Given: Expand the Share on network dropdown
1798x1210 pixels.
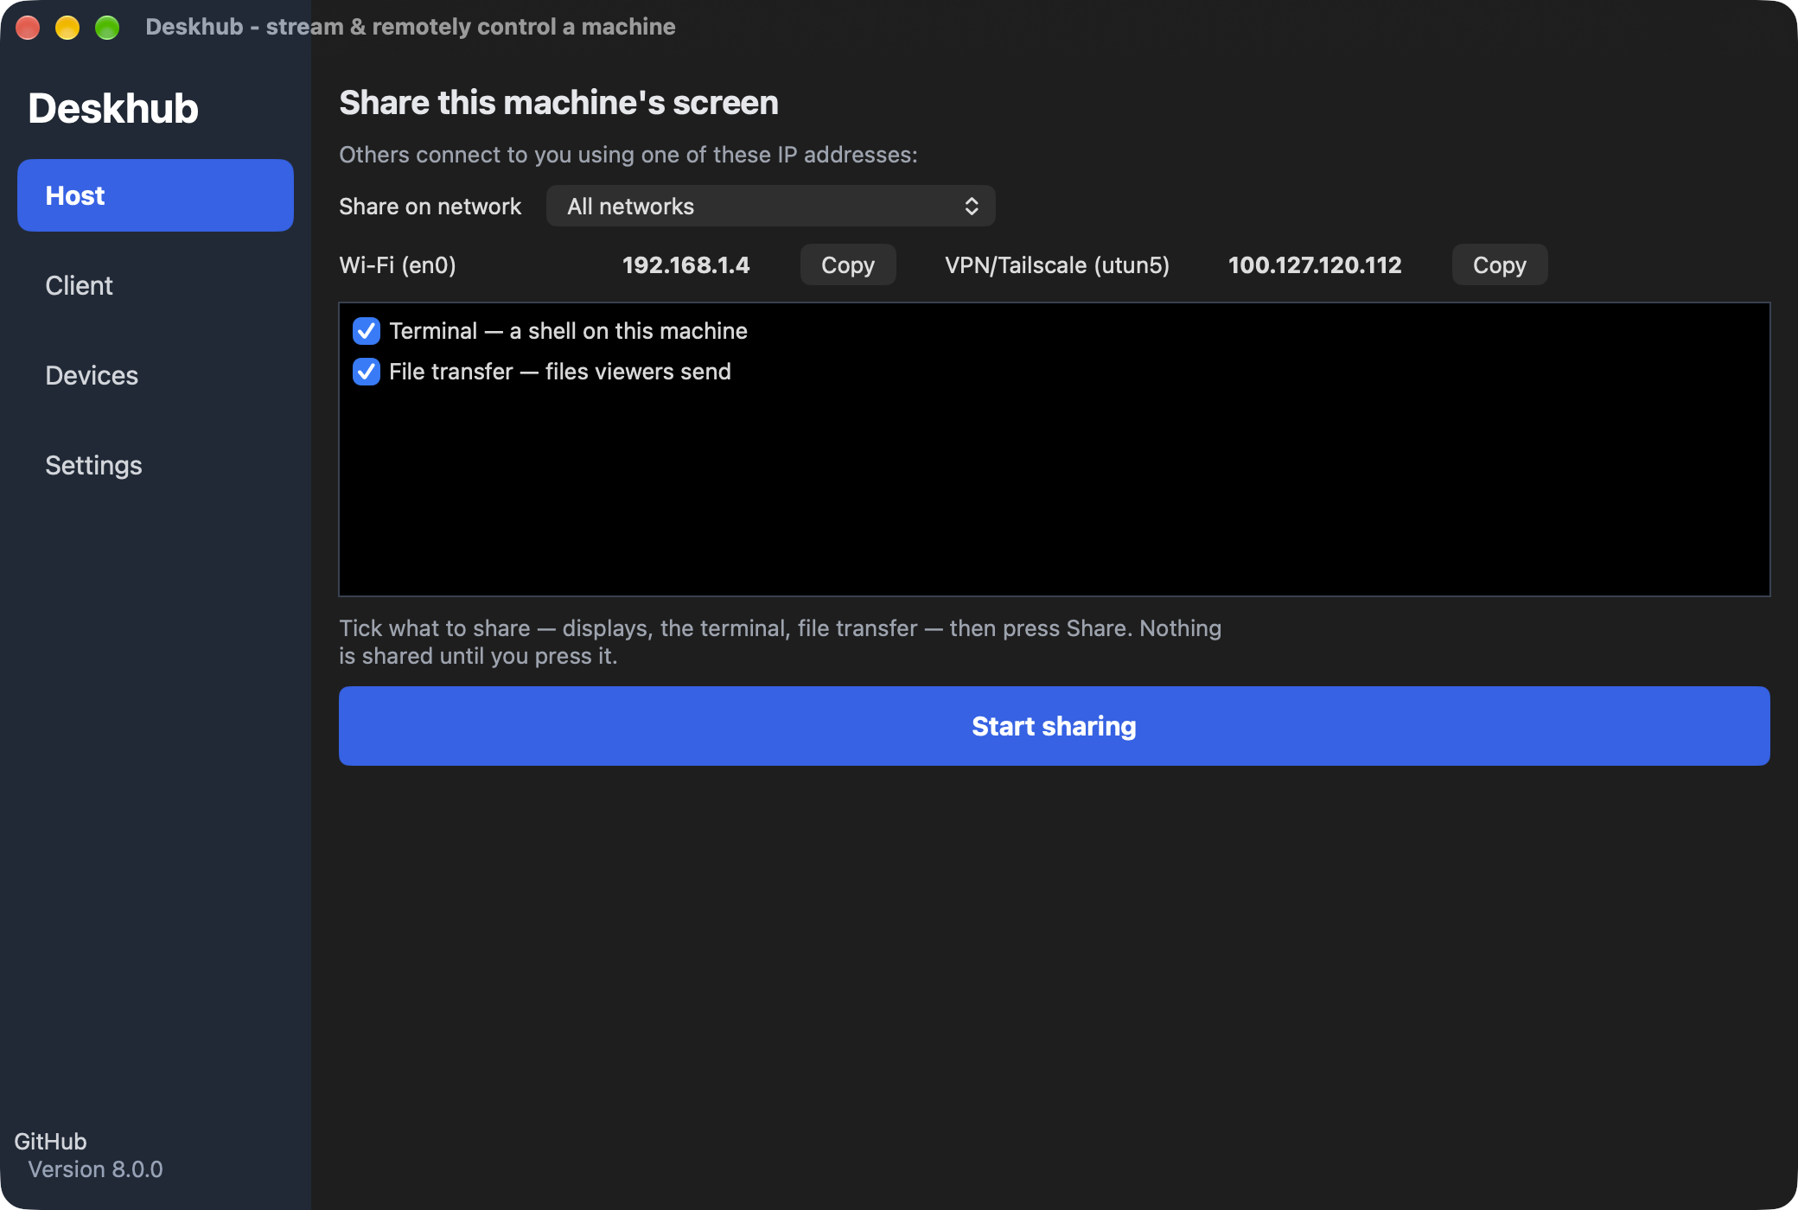Looking at the screenshot, I should (770, 206).
